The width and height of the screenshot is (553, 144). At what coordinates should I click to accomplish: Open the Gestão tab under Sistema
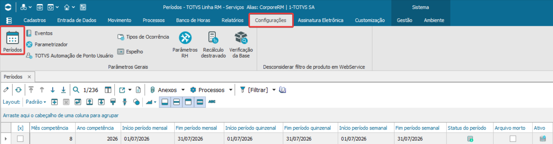click(404, 20)
